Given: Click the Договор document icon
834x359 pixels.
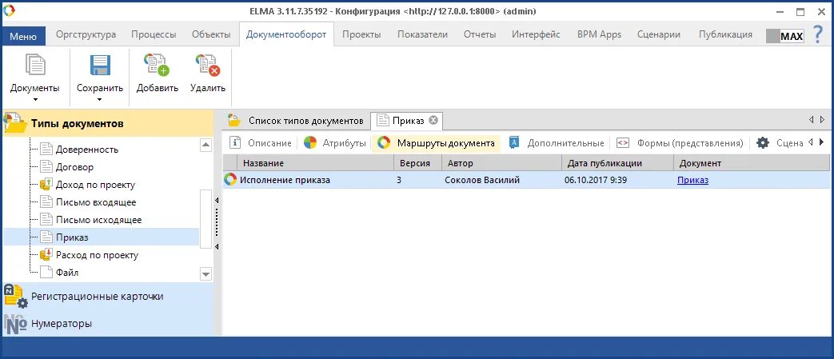Looking at the screenshot, I should (x=47, y=167).
